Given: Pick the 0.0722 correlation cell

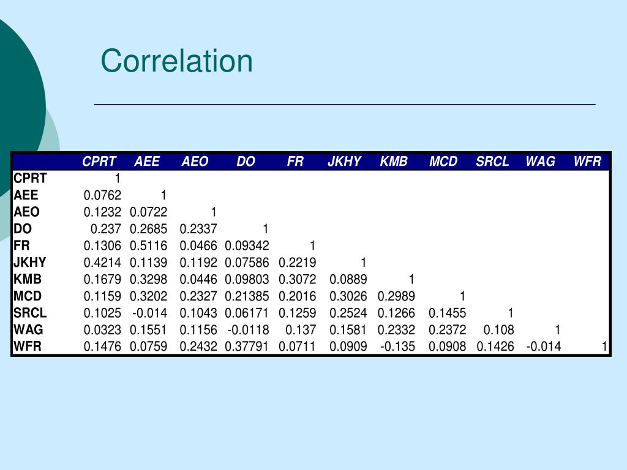Looking at the screenshot, I should 148,212.
